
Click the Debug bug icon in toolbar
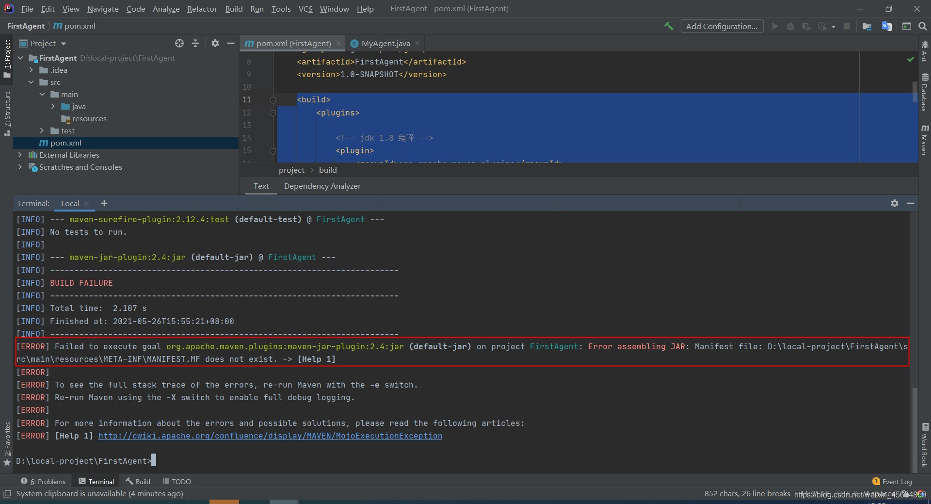(790, 26)
